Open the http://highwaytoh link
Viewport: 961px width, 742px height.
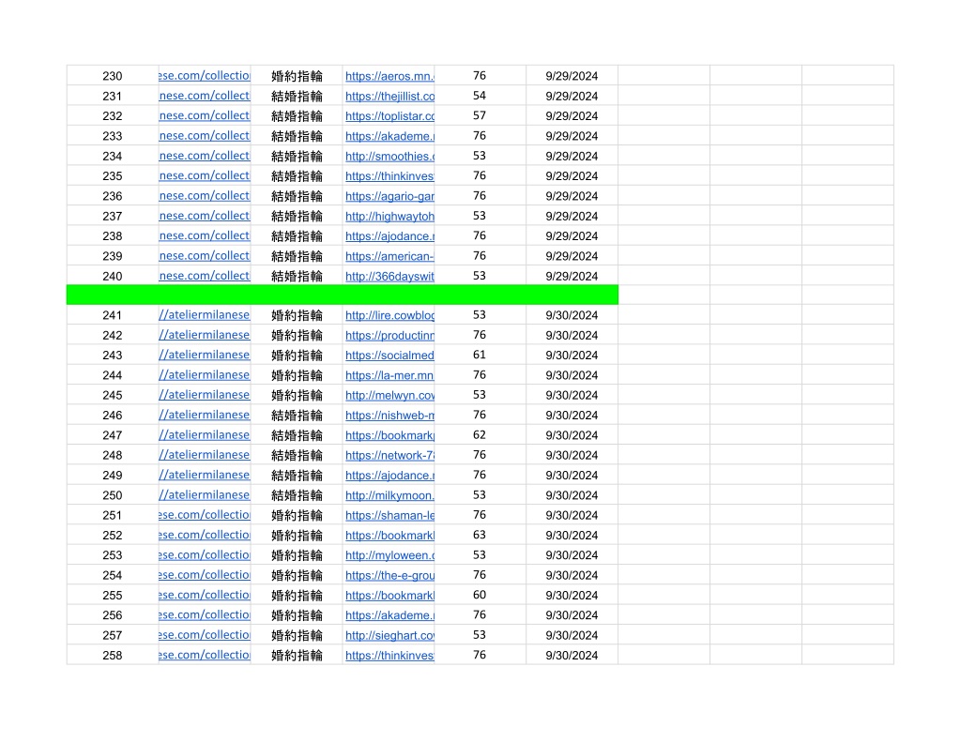[389, 217]
